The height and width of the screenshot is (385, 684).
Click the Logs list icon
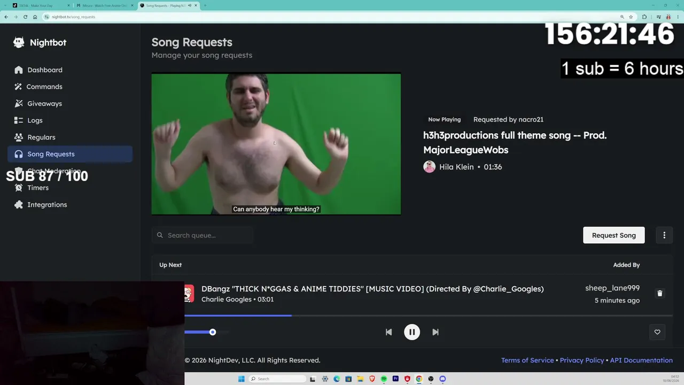pyautogui.click(x=19, y=120)
